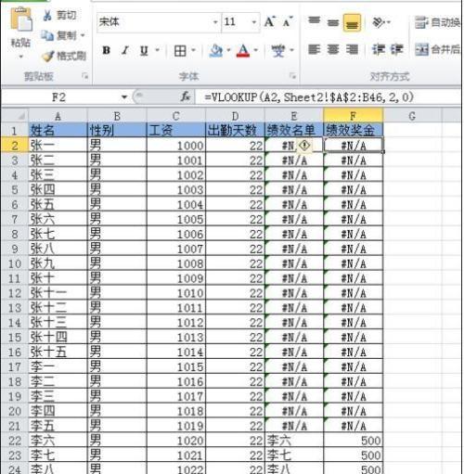Screen dimensions: 464x474
Task: Open the borders tool icon
Action: pos(180,51)
